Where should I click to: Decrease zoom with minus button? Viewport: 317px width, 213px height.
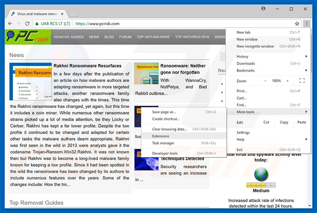click(x=265, y=81)
